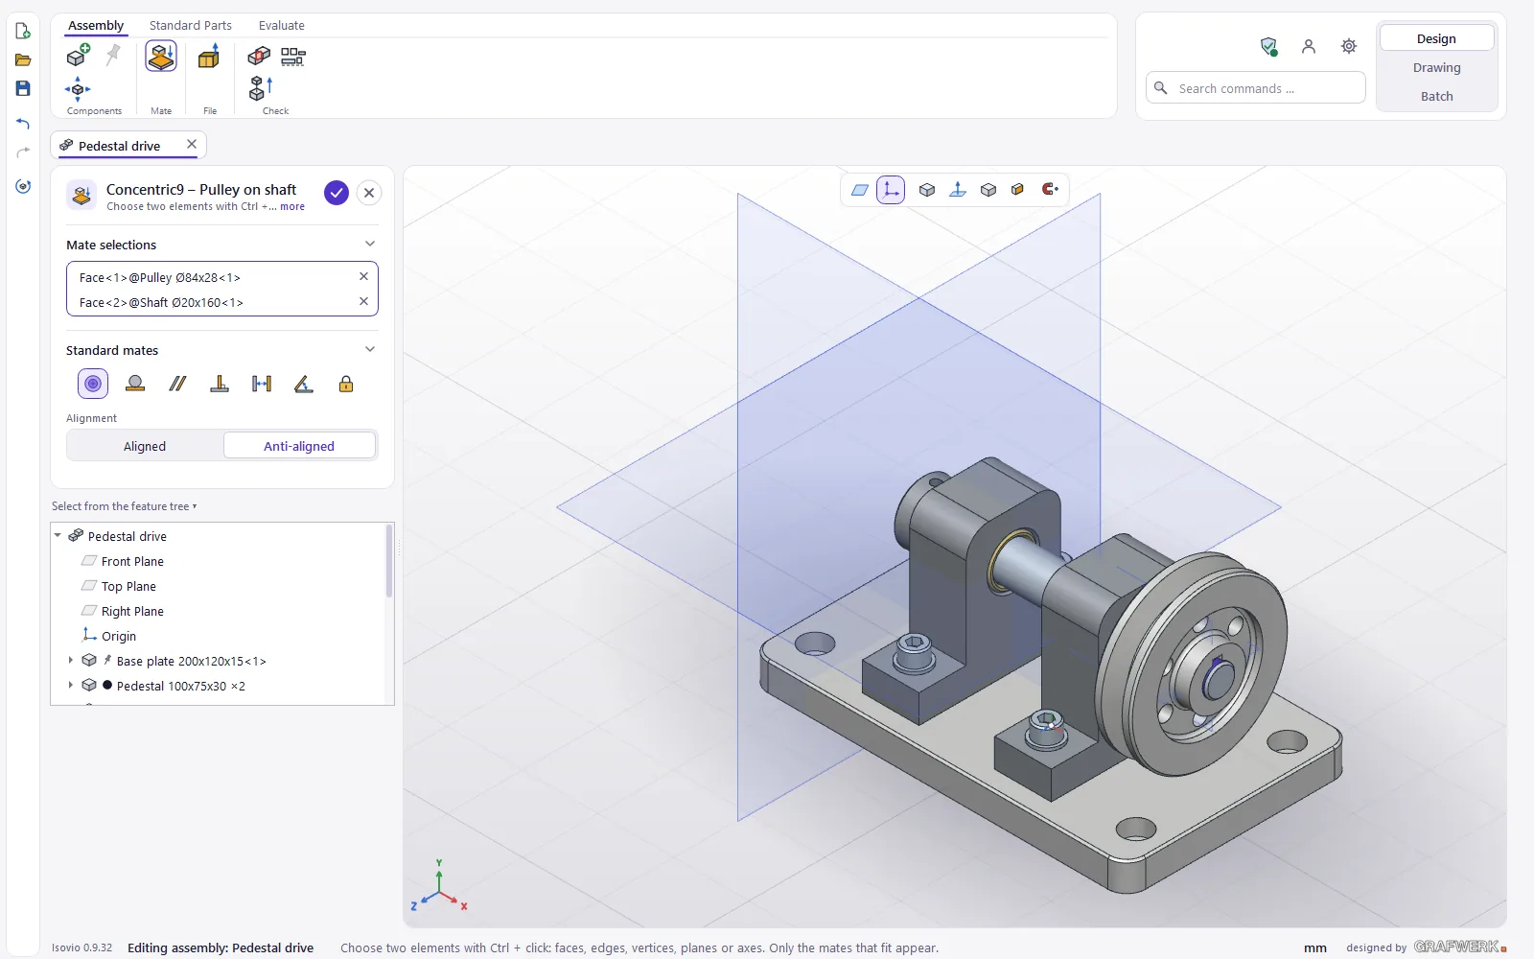Click the Insert Component cube icon

point(79,56)
